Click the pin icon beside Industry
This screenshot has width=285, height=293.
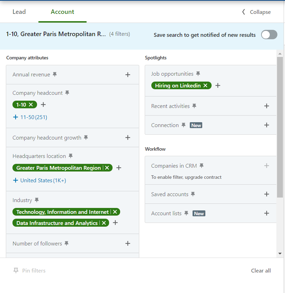37,200
